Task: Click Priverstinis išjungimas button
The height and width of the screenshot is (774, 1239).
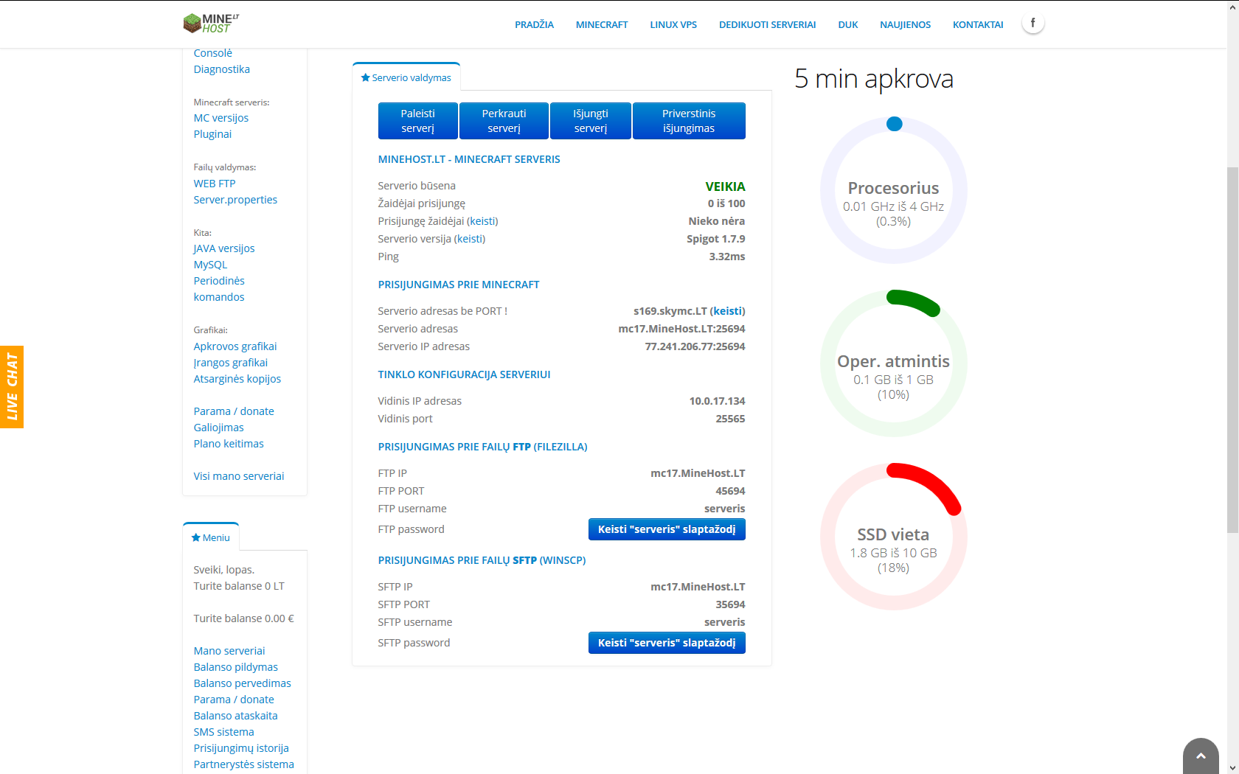Action: pos(689,121)
